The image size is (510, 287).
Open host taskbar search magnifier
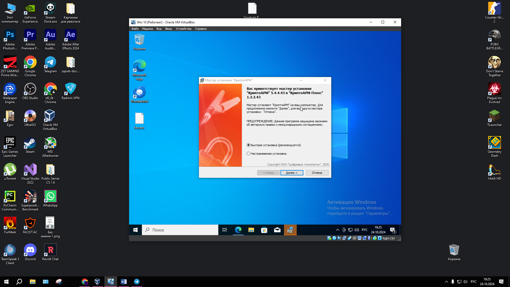(x=19, y=282)
